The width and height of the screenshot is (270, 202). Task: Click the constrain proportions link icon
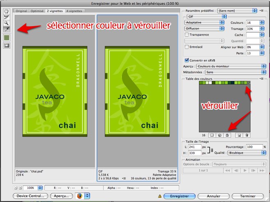pyautogui.click(x=212, y=150)
